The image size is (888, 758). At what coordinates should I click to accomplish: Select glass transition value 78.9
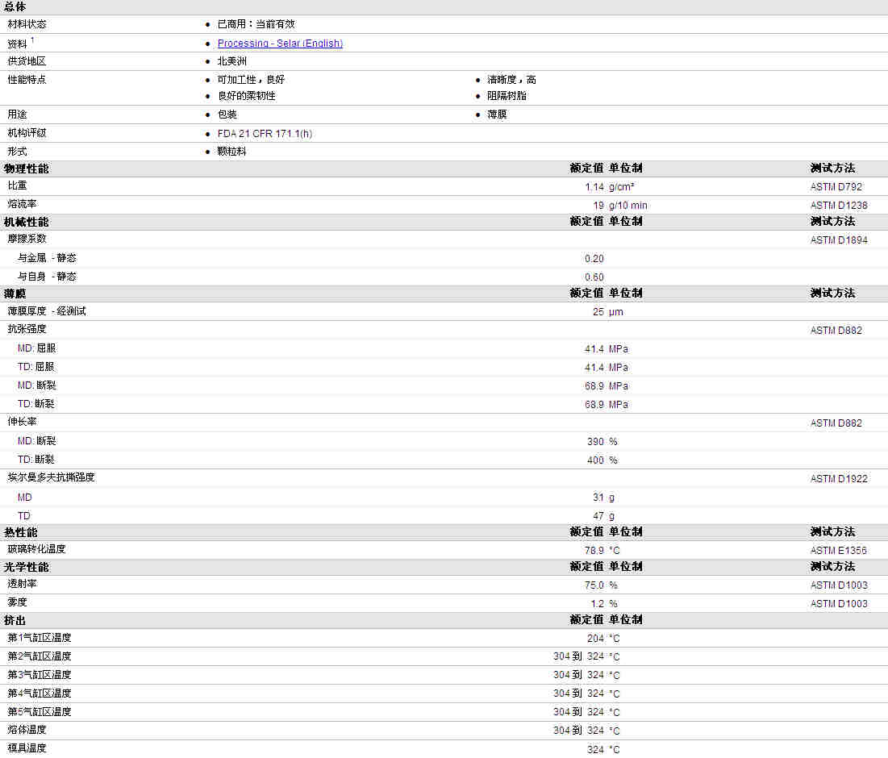[594, 551]
